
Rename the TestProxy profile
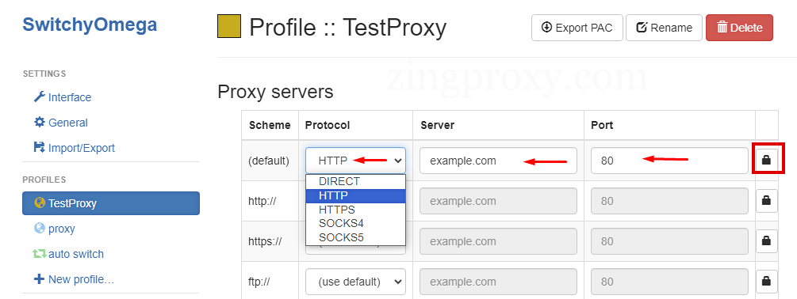pyautogui.click(x=664, y=28)
